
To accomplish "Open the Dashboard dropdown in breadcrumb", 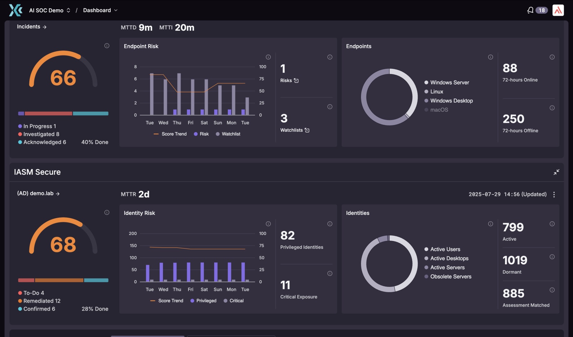I will [x=100, y=10].
